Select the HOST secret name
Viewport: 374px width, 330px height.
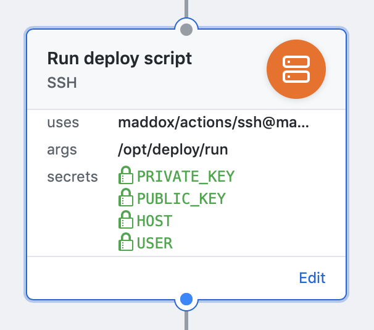click(154, 221)
